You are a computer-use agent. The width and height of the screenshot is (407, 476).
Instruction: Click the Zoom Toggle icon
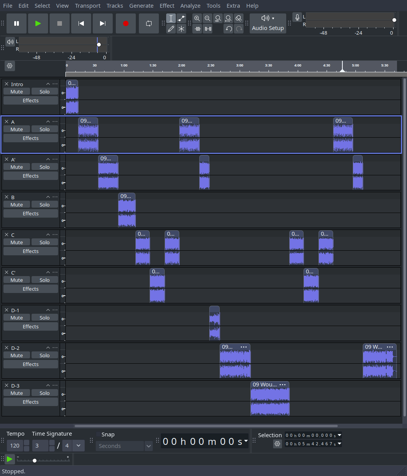[x=239, y=18]
